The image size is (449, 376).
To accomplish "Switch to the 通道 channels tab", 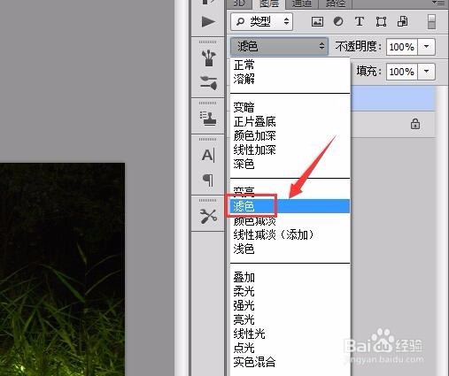I will click(x=302, y=4).
